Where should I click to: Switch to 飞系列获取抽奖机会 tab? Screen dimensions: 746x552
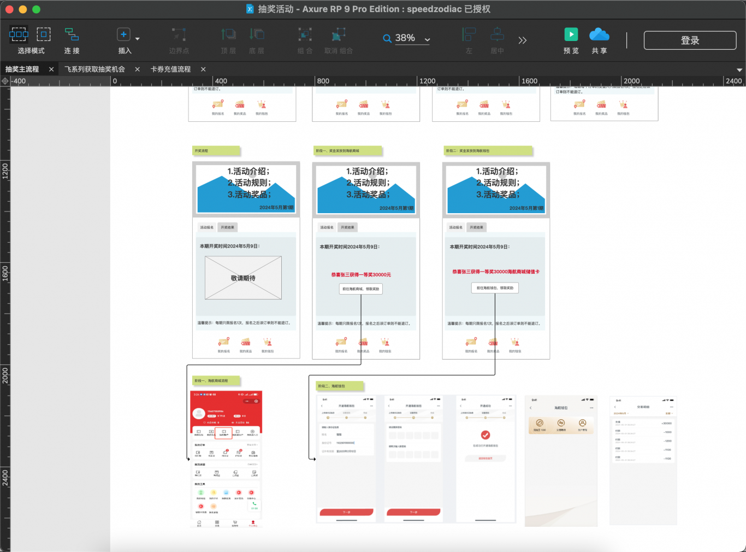point(94,69)
